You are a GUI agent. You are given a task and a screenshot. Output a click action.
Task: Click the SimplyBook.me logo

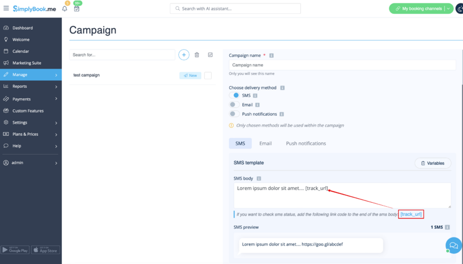[x=35, y=9]
